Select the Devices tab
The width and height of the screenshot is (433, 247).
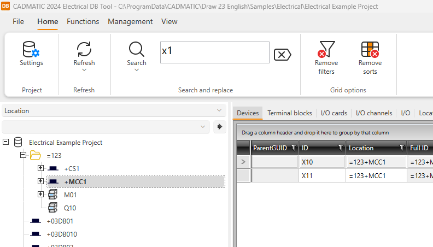pyautogui.click(x=248, y=113)
